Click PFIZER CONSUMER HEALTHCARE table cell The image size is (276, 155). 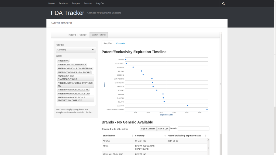click(x=150, y=147)
